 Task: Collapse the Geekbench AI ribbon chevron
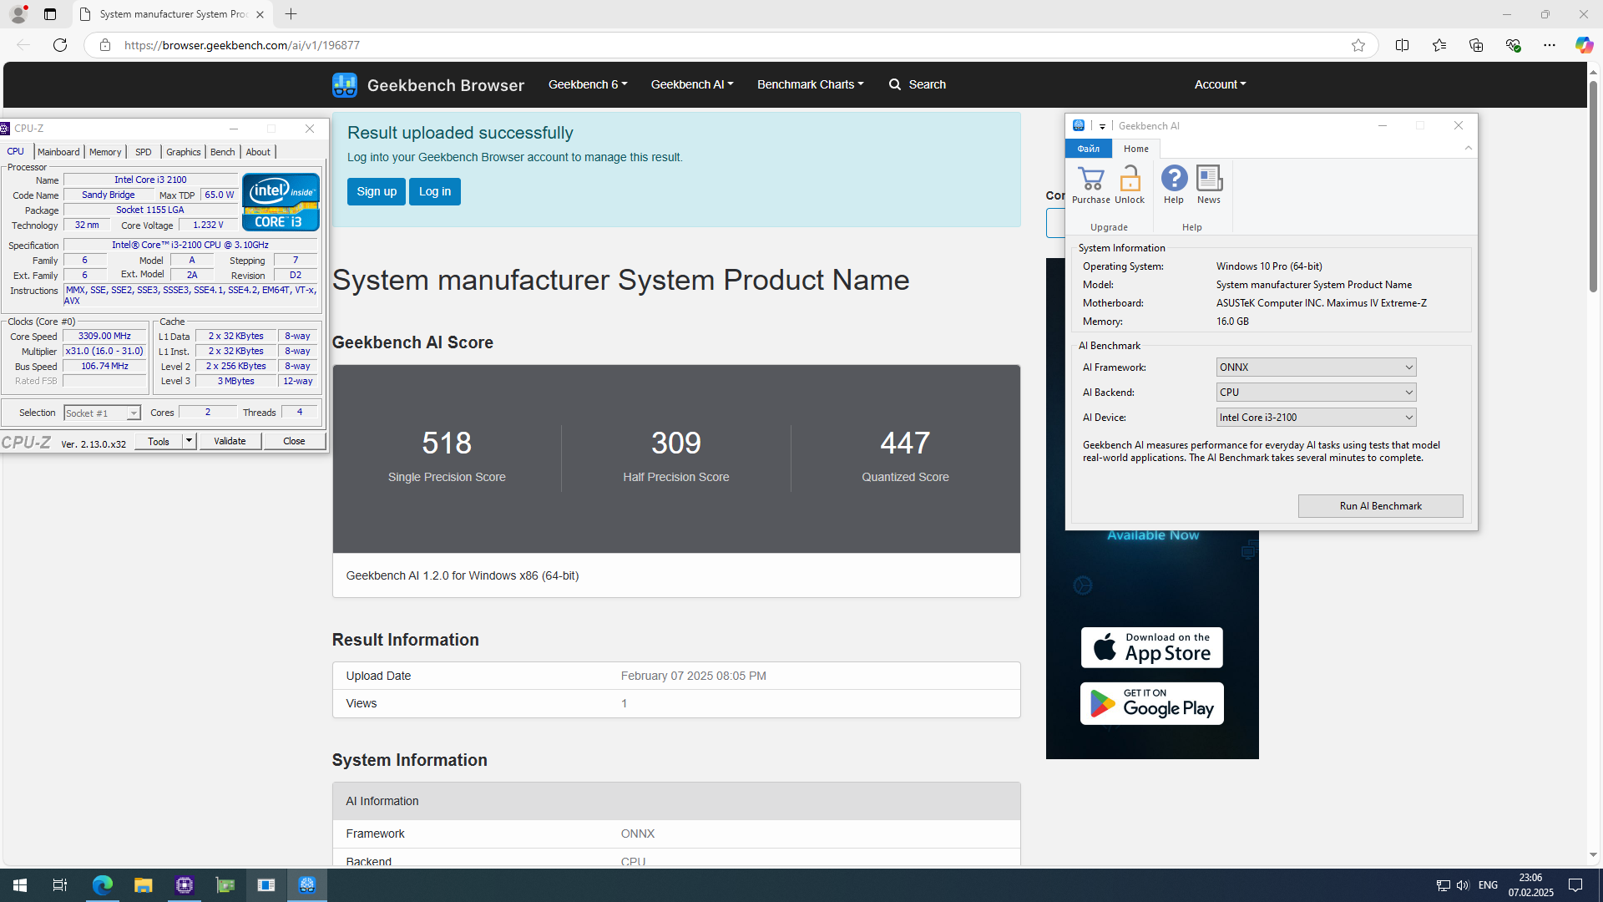pyautogui.click(x=1468, y=149)
